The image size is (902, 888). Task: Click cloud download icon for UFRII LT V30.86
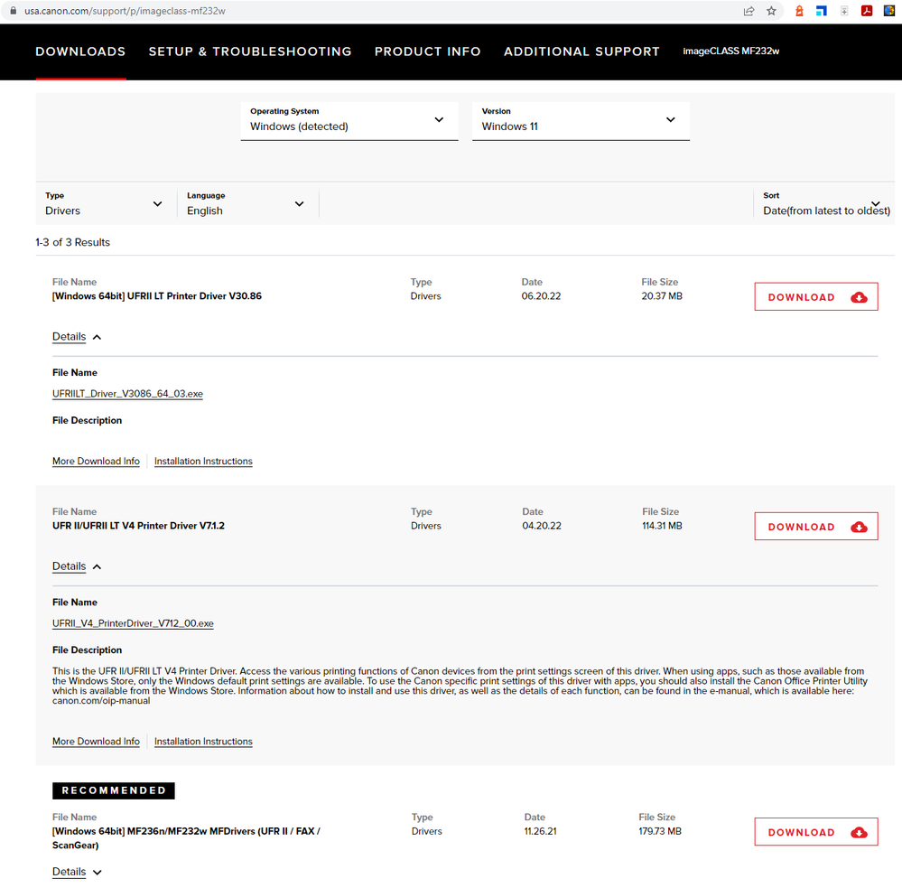pos(859,297)
